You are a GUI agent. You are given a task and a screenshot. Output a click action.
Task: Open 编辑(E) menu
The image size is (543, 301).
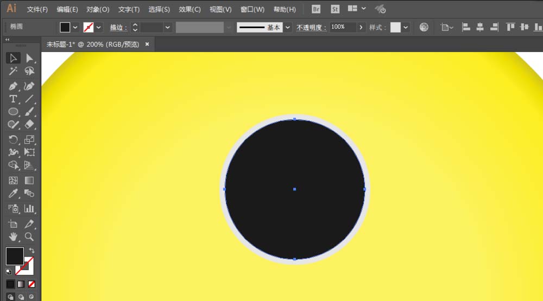click(67, 9)
